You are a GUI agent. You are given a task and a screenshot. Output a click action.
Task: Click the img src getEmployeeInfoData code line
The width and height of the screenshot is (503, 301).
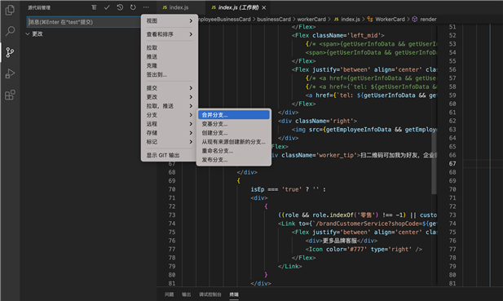(x=364, y=130)
